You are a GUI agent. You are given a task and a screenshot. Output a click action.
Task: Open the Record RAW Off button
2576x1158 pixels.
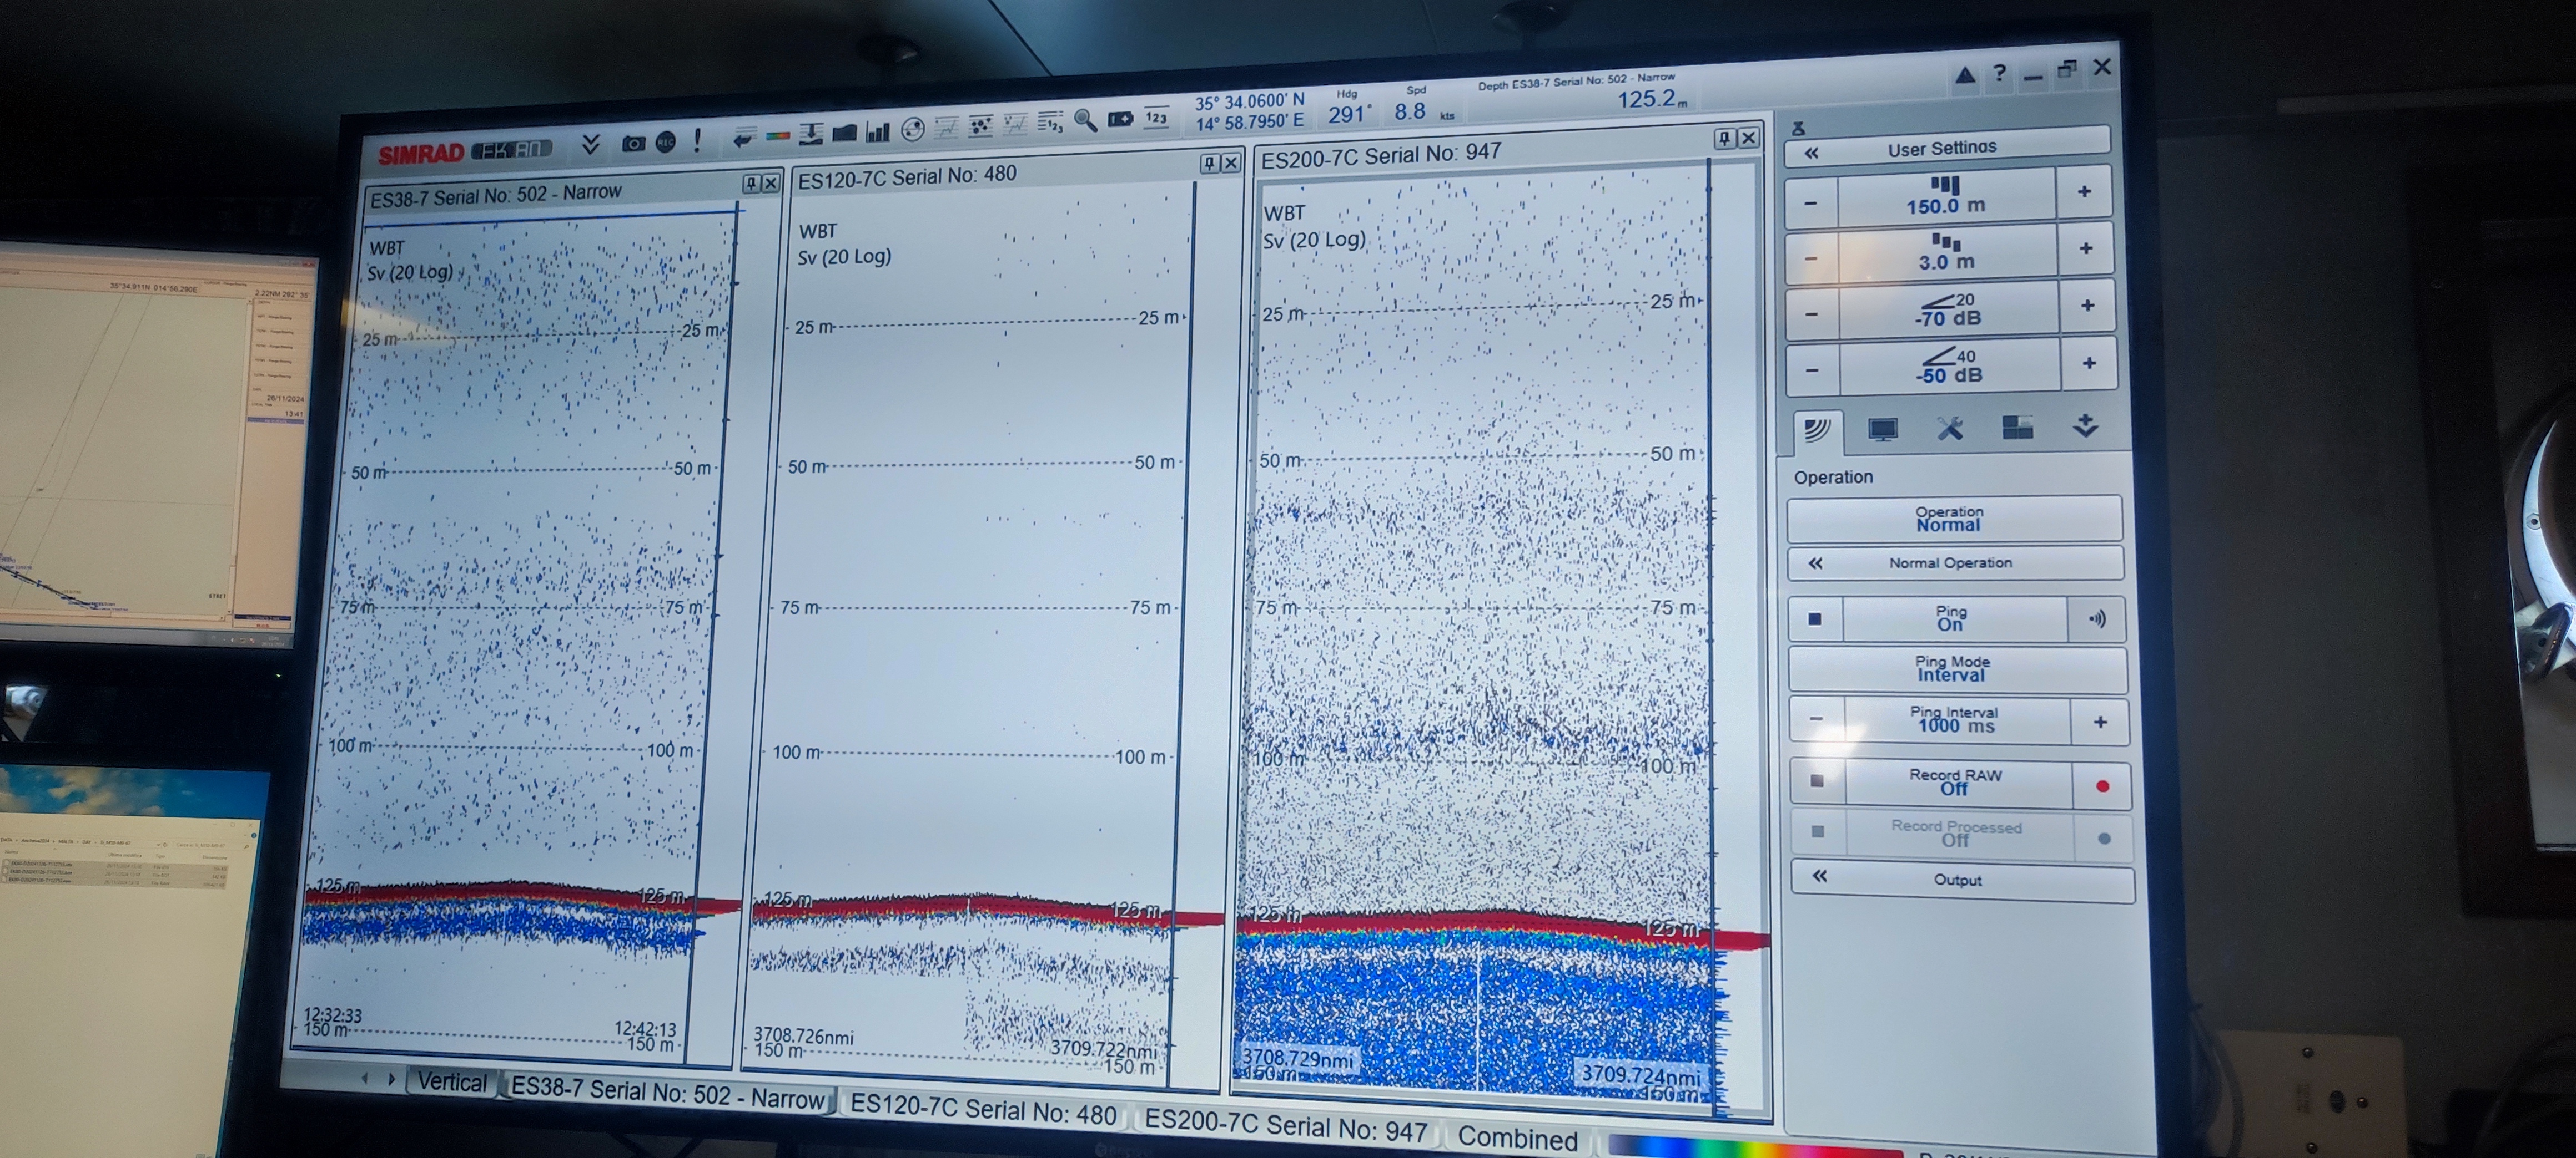tap(1957, 783)
